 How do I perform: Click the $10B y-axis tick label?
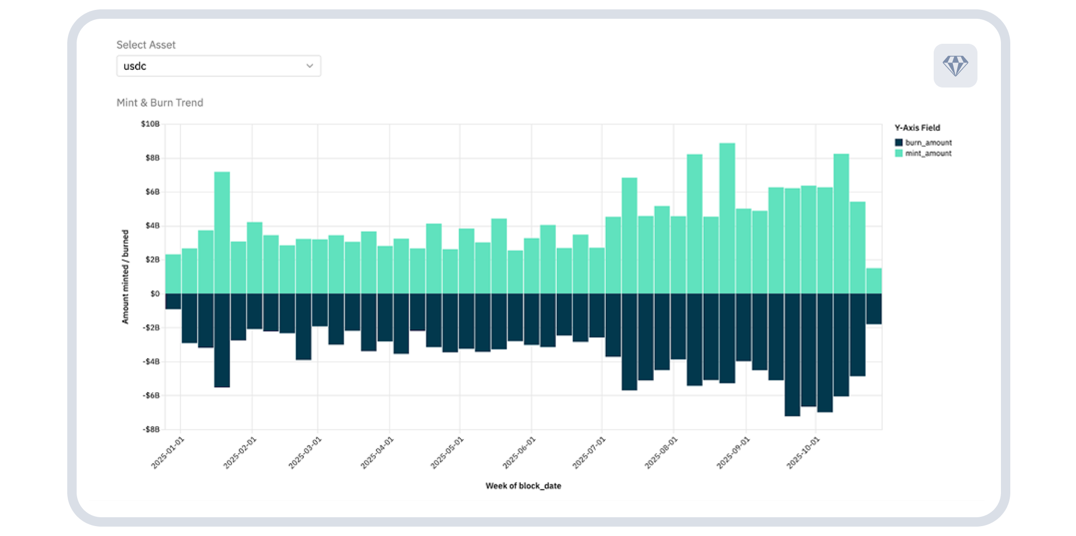150,124
